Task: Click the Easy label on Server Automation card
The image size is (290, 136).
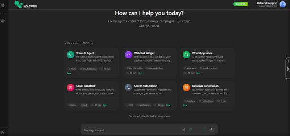Action: pyautogui.click(x=168, y=105)
